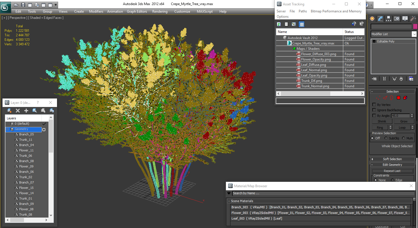Collapse the Geometry layer tree node

(x=8, y=129)
